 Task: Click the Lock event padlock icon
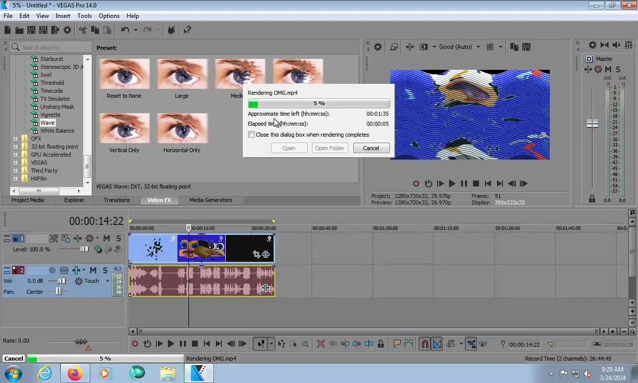[381, 344]
